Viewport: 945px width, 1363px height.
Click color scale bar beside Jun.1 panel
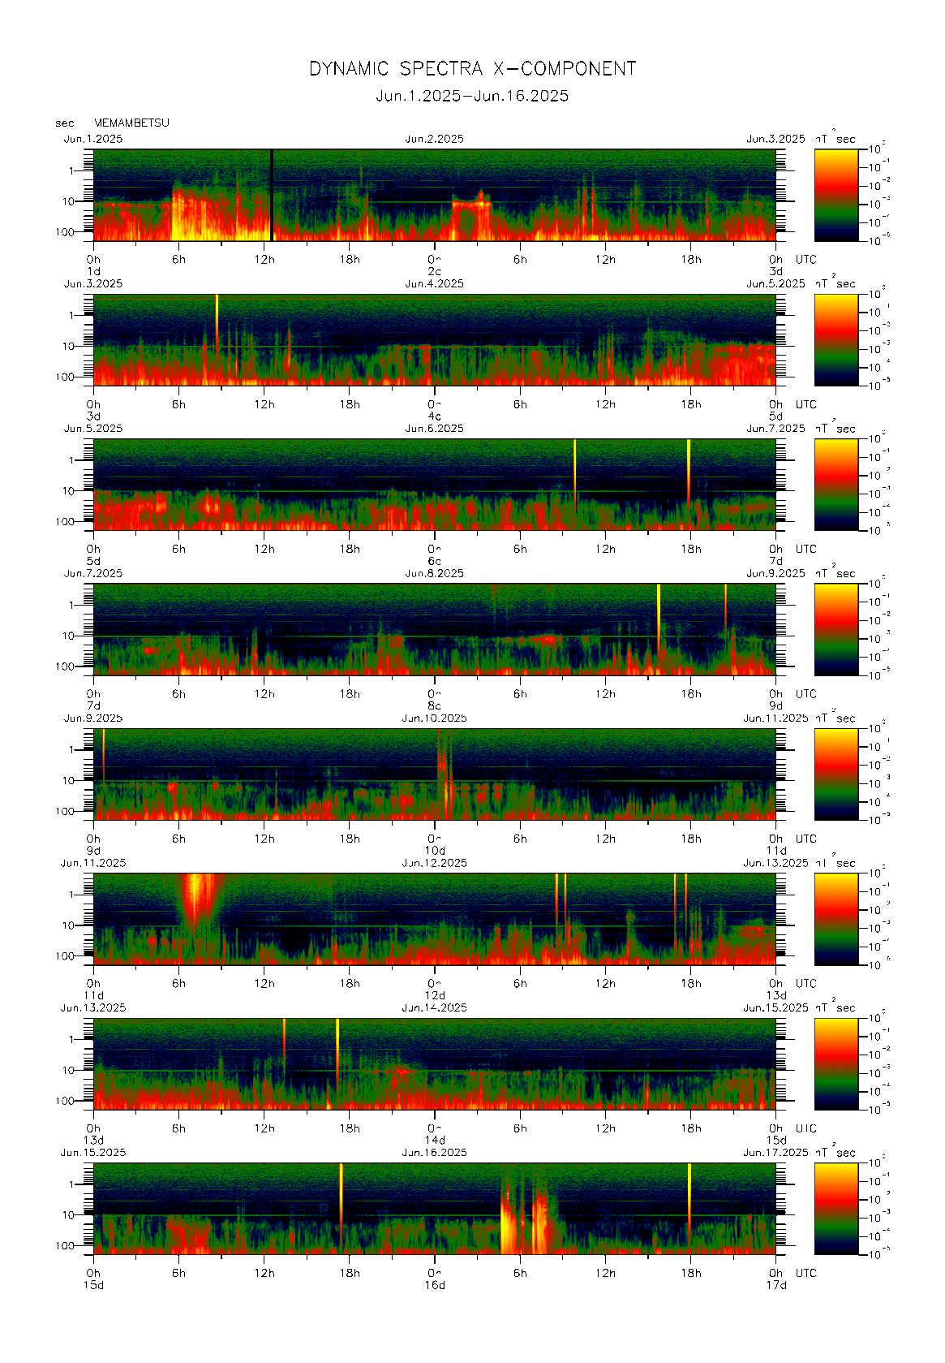point(836,195)
